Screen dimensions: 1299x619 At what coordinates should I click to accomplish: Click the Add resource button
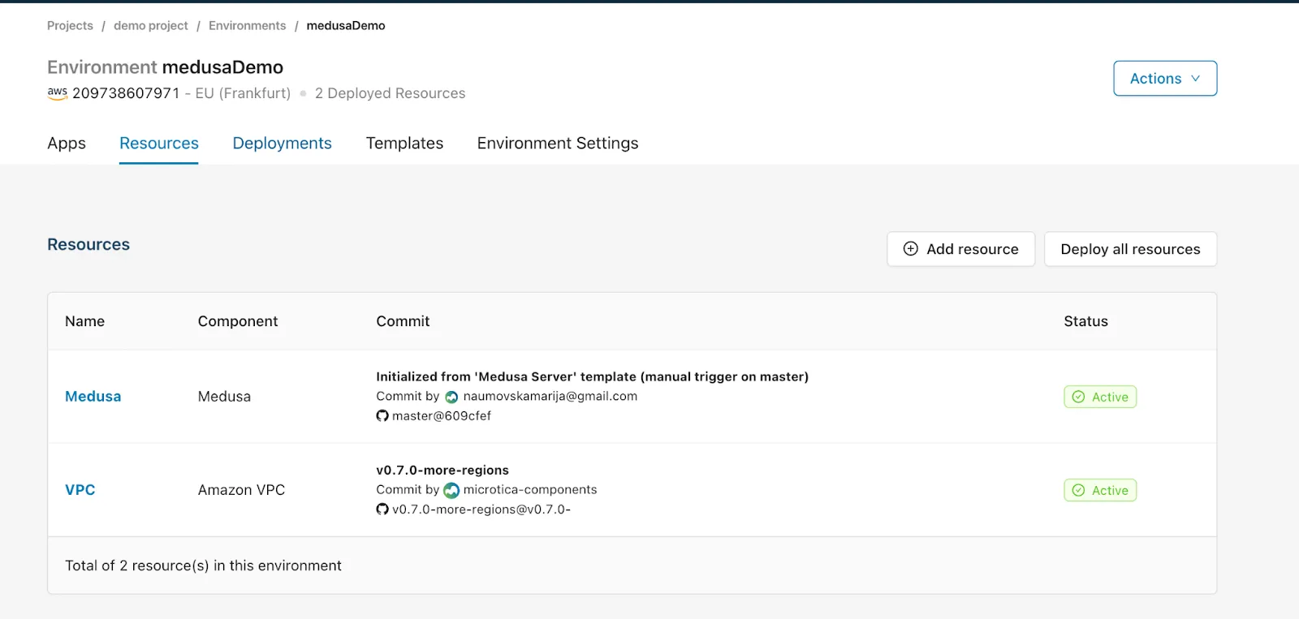point(960,249)
